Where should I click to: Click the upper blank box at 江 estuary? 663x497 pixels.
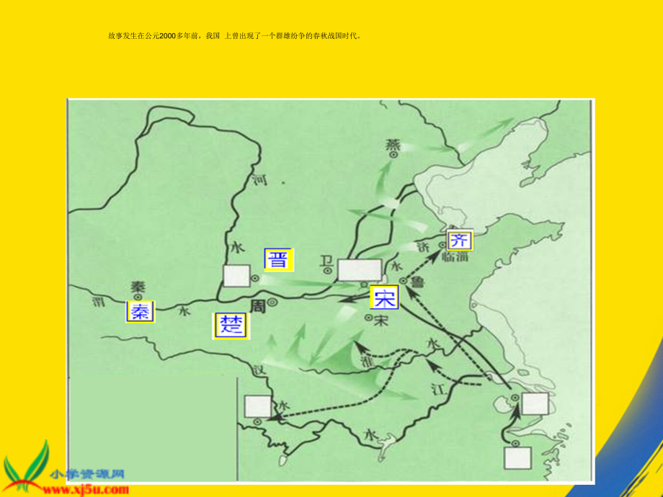pos(535,403)
